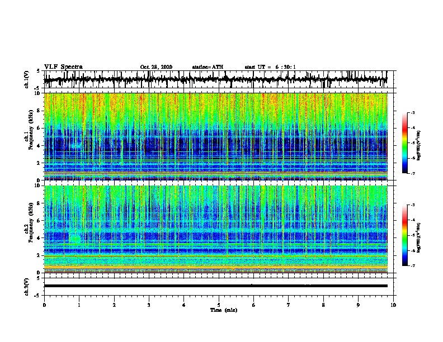
Task: Click the ch.2 frequency tick label "8"
Action: (x=40, y=203)
